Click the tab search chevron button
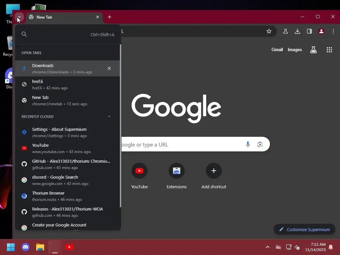340x255 pixels. coord(19,17)
